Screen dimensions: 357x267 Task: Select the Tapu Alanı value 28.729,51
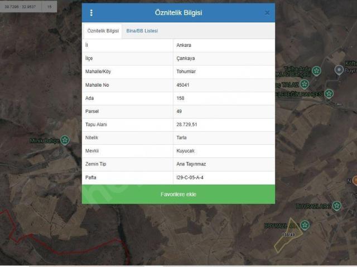[x=187, y=125]
